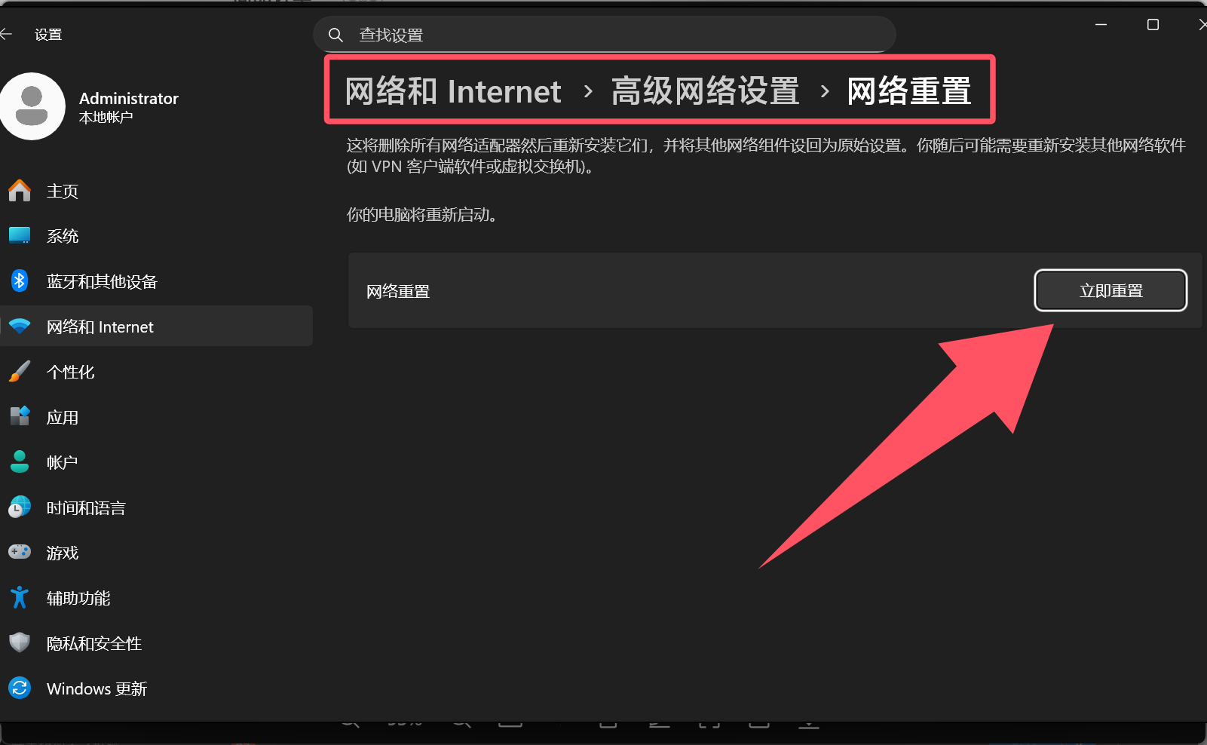Click the Accounts person icon
This screenshot has width=1207, height=745.
[20, 462]
